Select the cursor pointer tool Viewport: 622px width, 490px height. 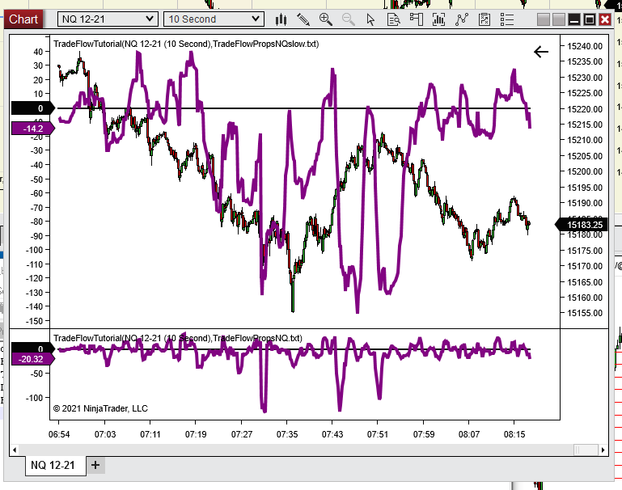click(370, 19)
